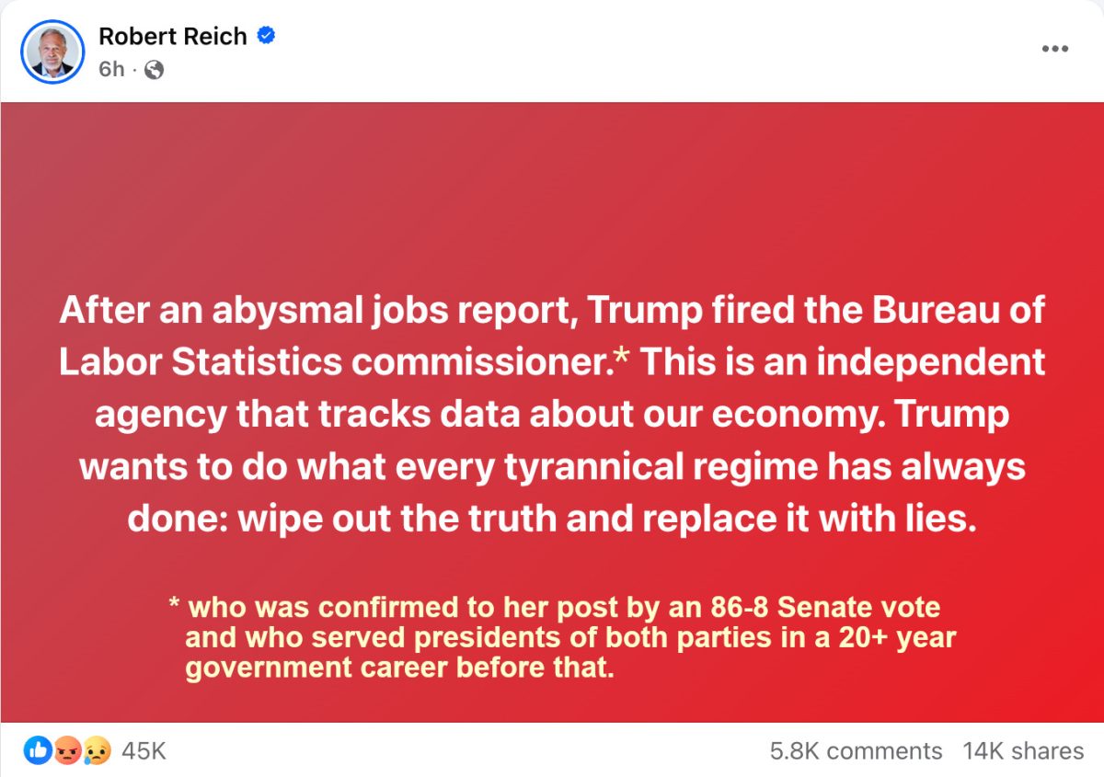
Task: Click the asterisk starting the yellow footnote
Action: coord(174,605)
